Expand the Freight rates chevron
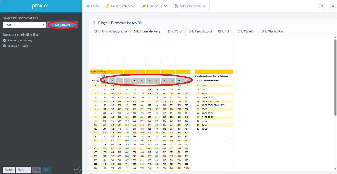 click(x=133, y=6)
